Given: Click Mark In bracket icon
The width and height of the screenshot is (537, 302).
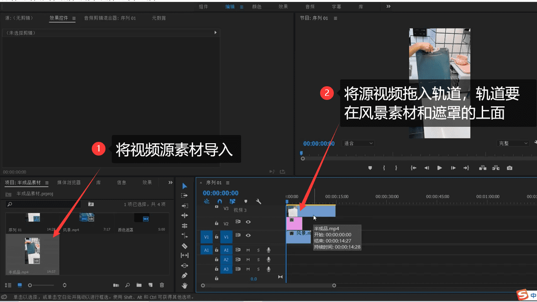Looking at the screenshot, I should pos(384,168).
